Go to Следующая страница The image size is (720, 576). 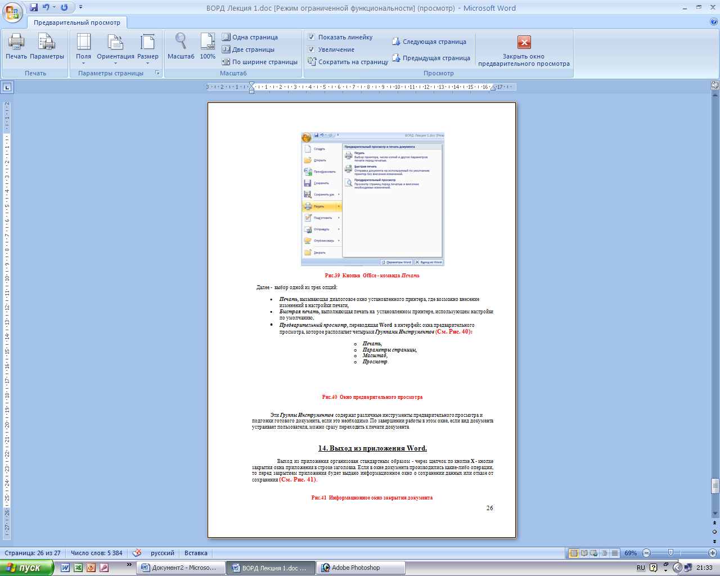(x=429, y=42)
